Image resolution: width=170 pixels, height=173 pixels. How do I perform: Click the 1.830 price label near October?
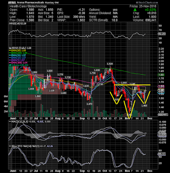pyautogui.click(x=97, y=70)
